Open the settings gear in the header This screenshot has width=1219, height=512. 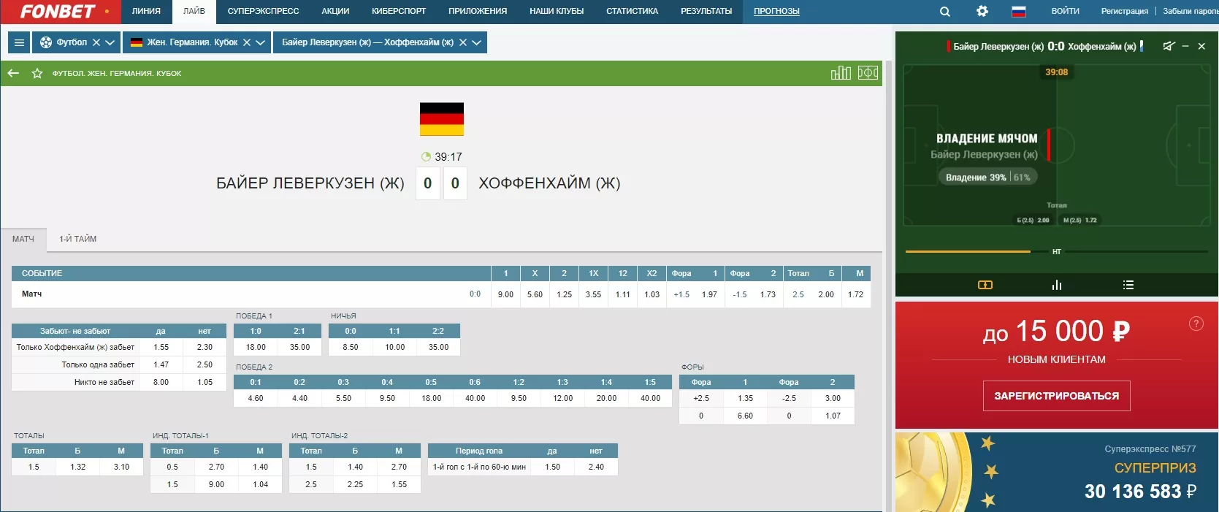click(x=982, y=12)
